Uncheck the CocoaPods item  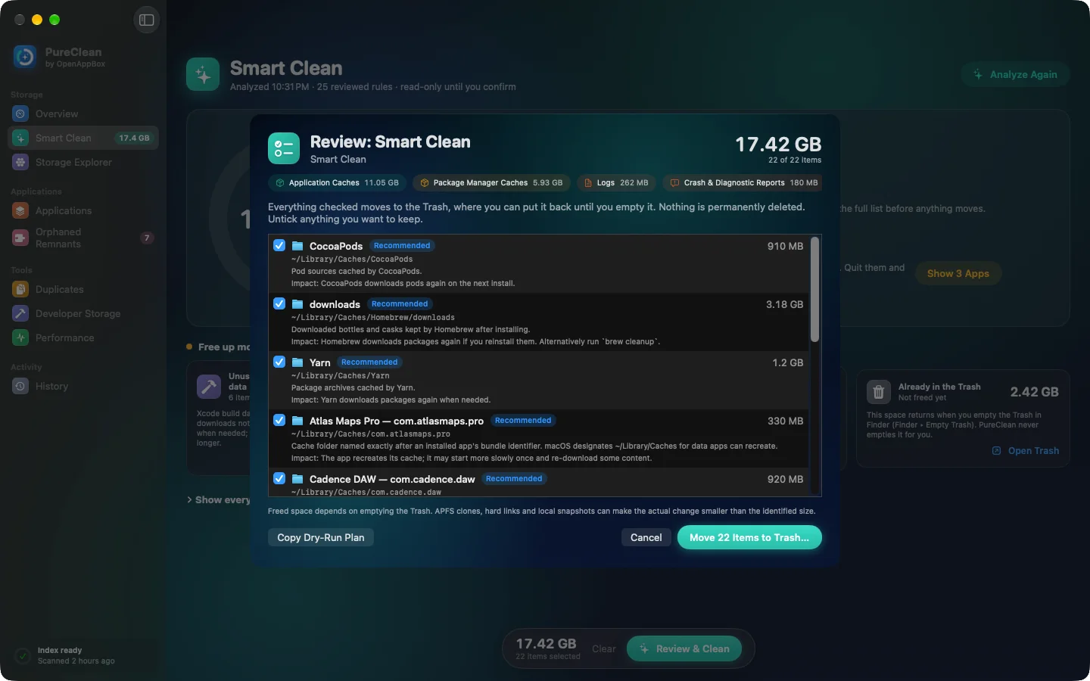point(279,245)
